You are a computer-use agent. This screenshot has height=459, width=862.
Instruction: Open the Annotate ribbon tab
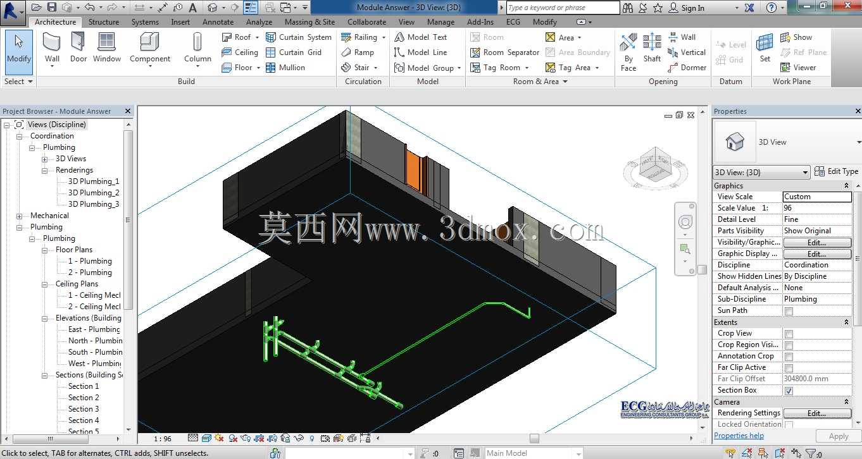point(218,21)
